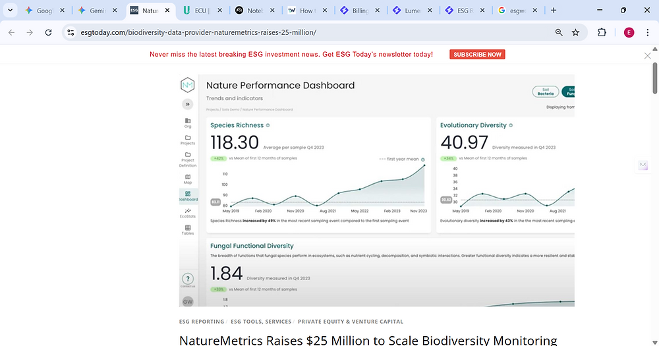Open the Map sidebar icon
This screenshot has width=659, height=346.
[x=187, y=179]
